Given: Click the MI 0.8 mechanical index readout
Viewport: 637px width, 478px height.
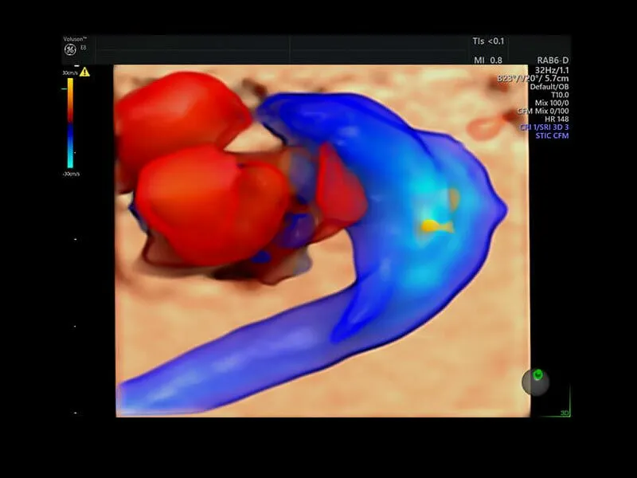Looking at the screenshot, I should click(490, 60).
